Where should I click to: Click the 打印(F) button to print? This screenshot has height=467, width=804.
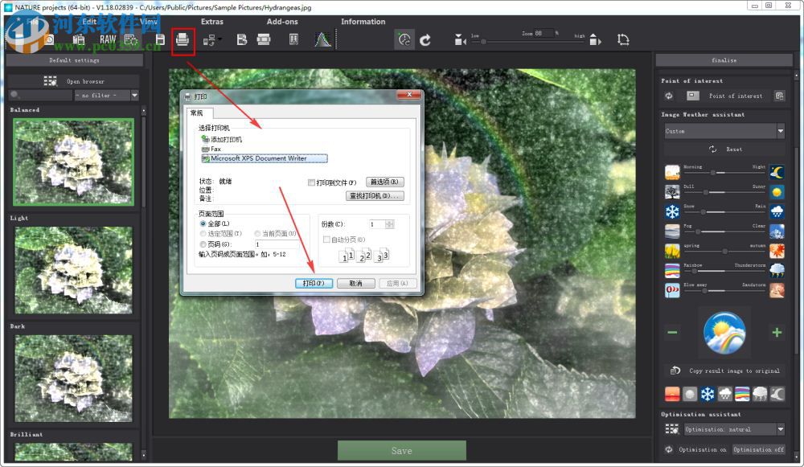313,283
